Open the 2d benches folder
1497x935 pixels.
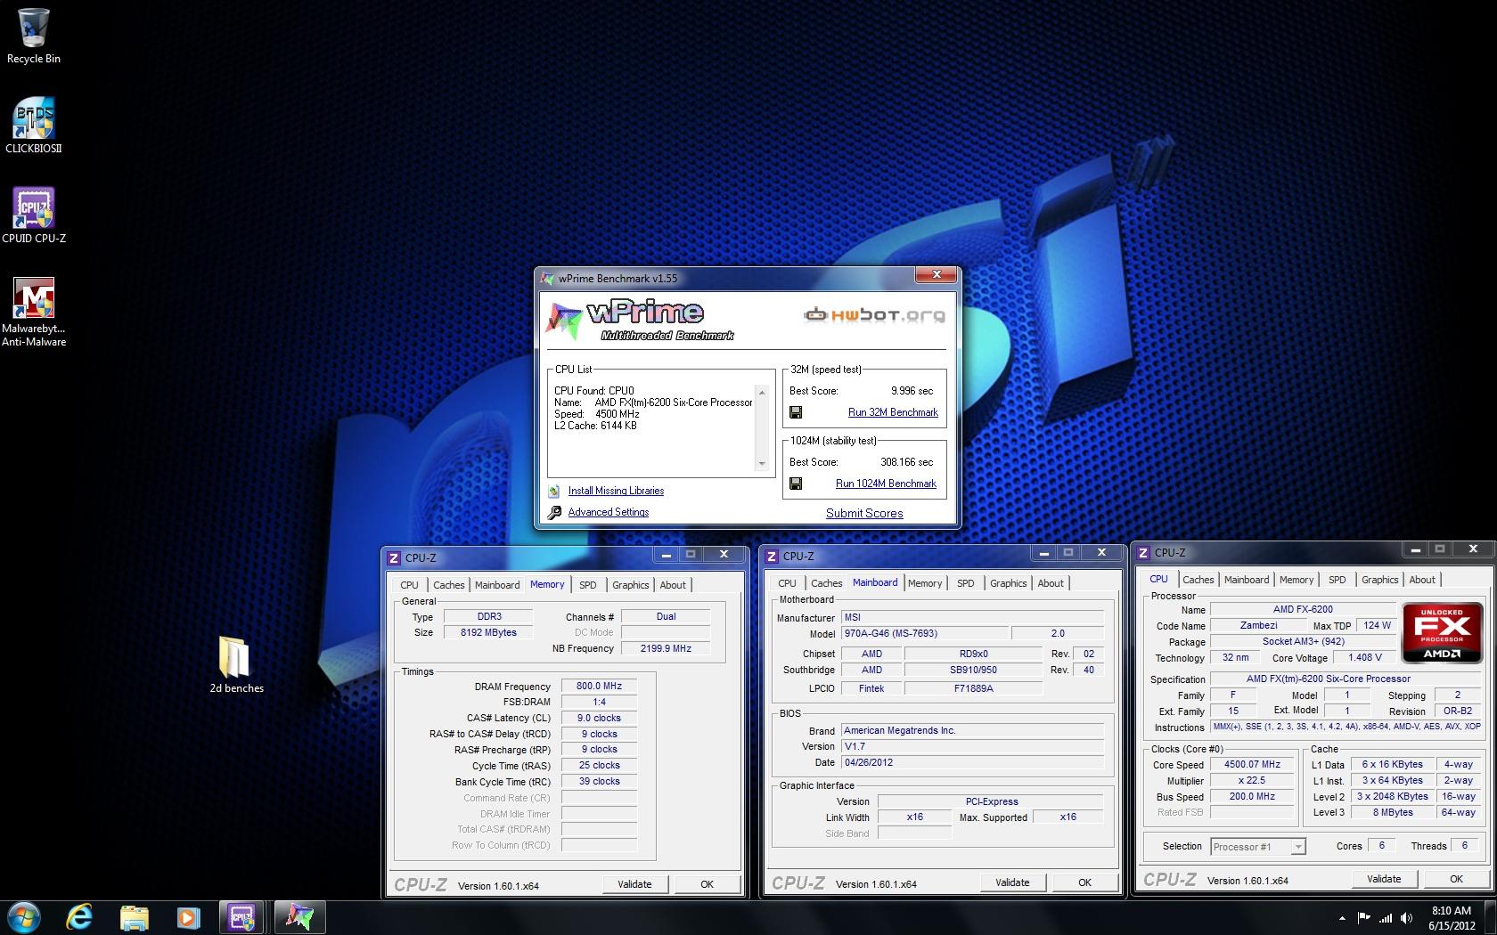click(x=236, y=664)
